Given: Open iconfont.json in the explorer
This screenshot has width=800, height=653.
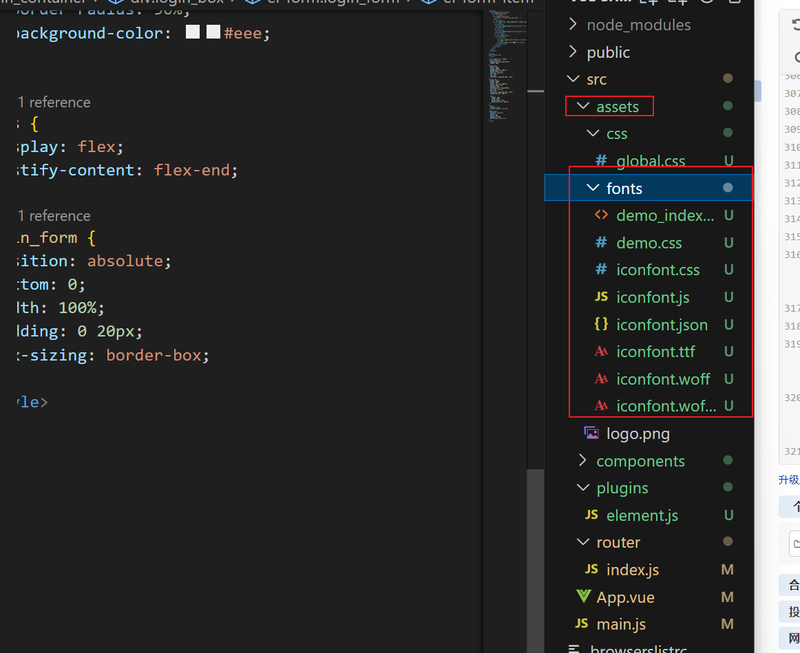Looking at the screenshot, I should [x=662, y=325].
